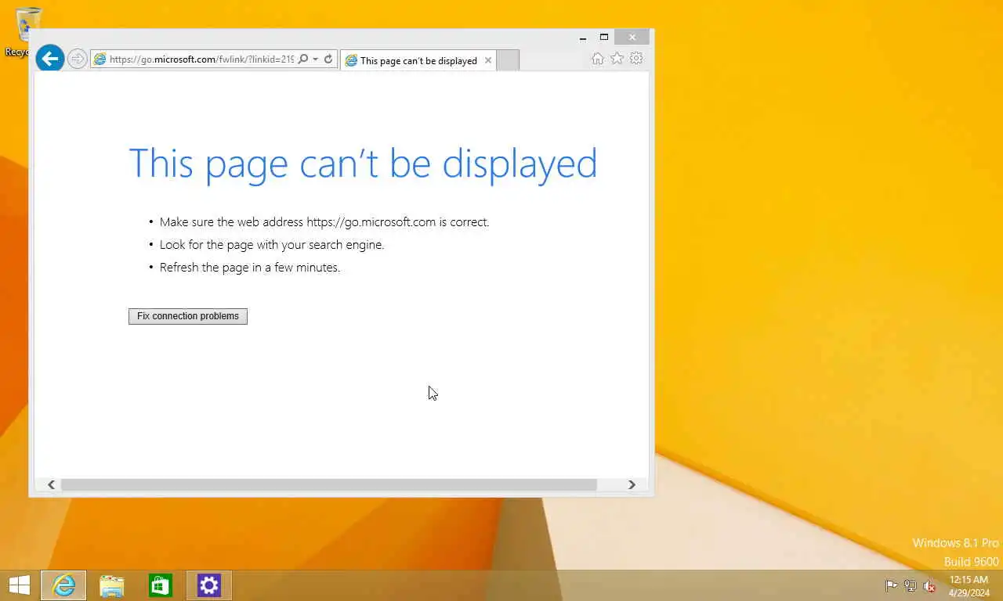Screen dimensions: 1003x601
Task: Open File Explorer from the taskbar
Action: tap(112, 585)
